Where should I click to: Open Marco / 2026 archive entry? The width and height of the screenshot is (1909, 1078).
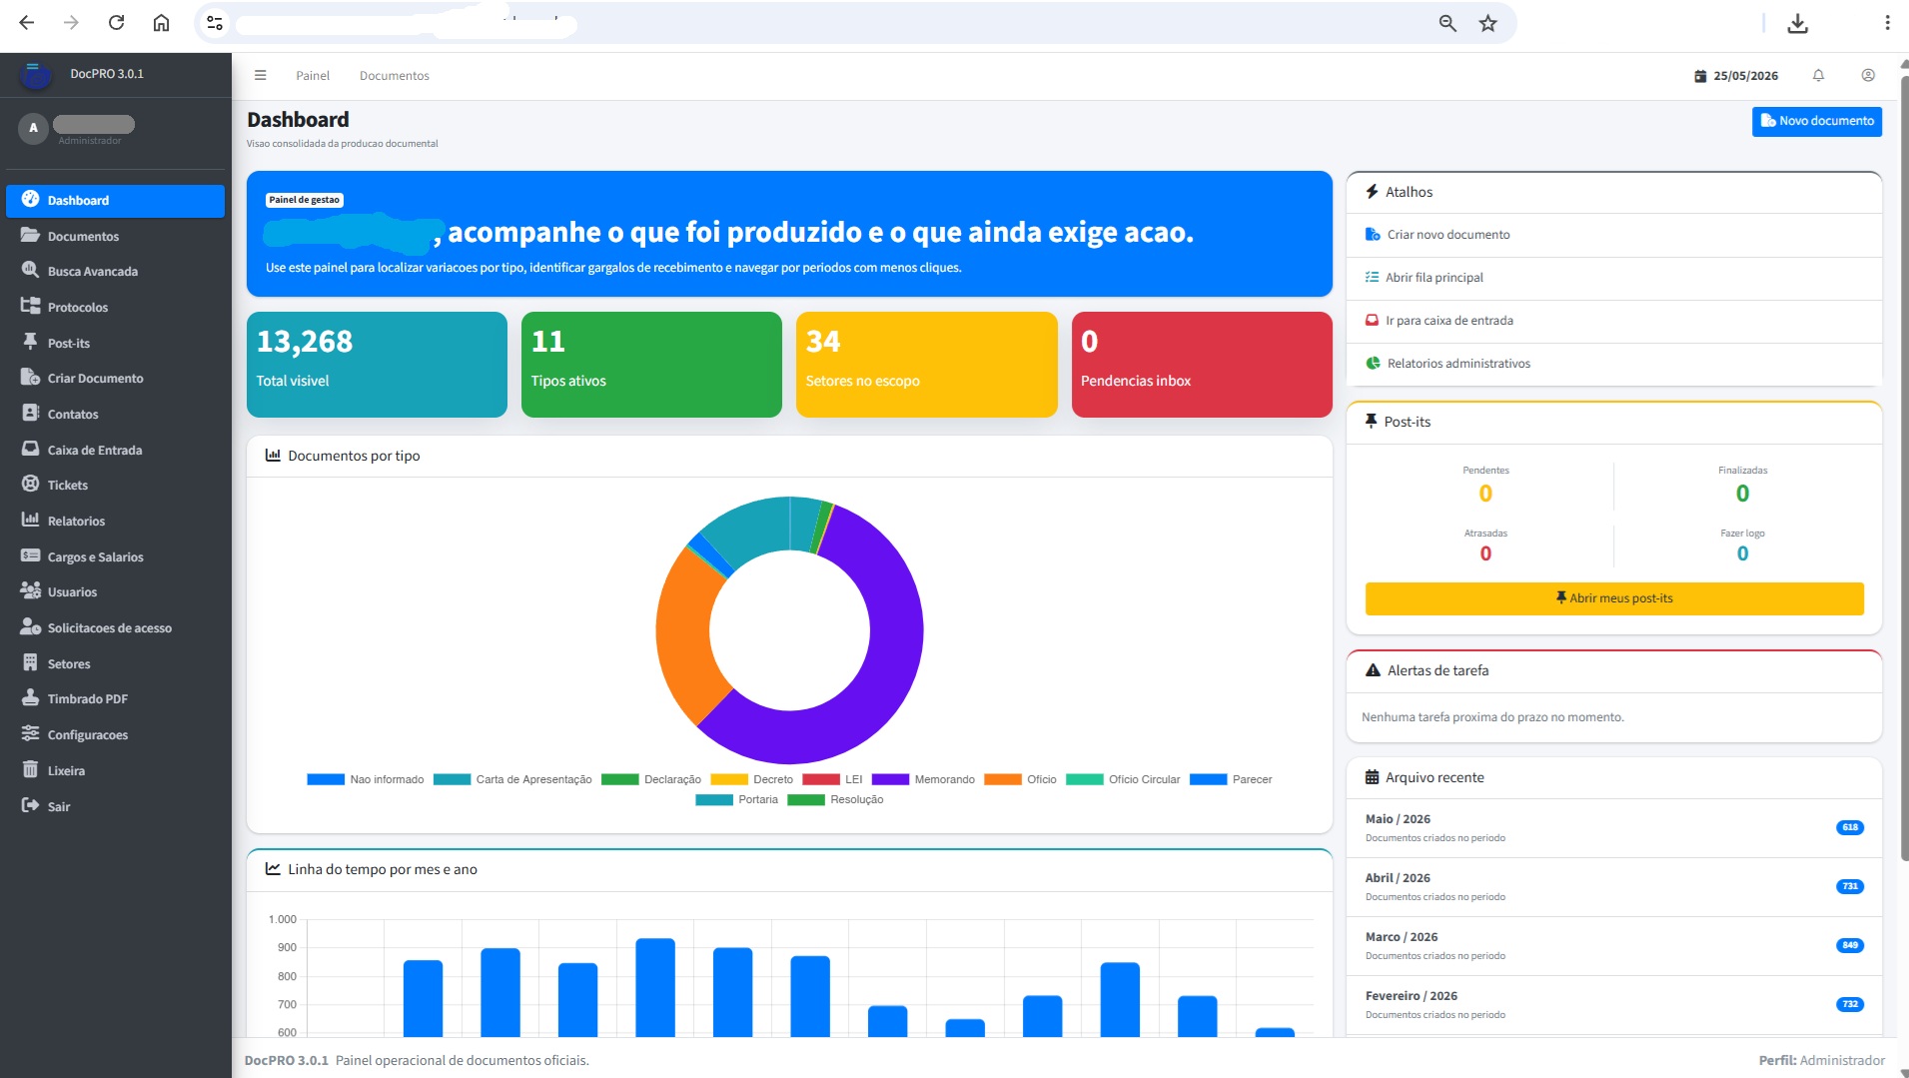1613,945
